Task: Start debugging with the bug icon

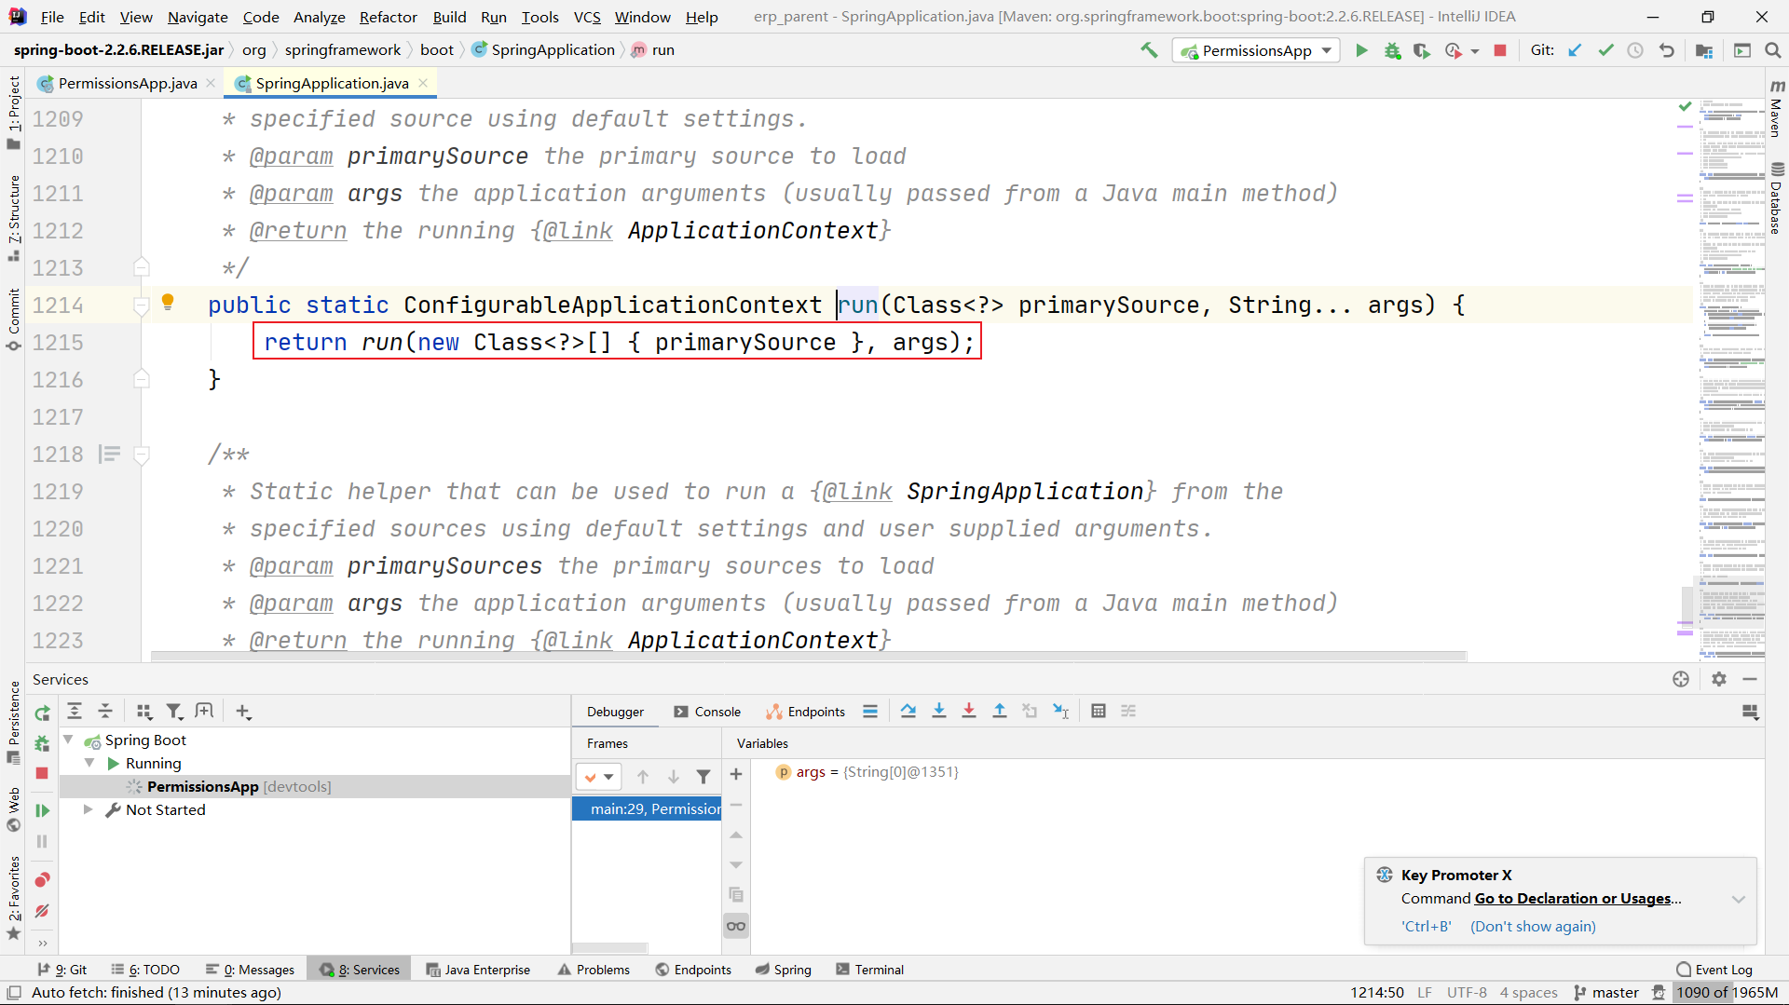Action: tap(1392, 50)
